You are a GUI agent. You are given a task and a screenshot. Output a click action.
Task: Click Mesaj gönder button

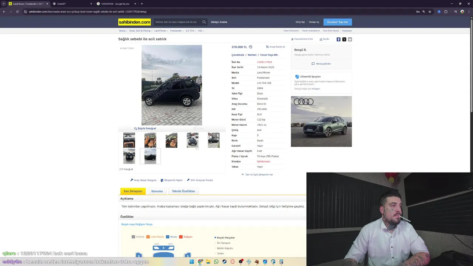[x=321, y=64]
